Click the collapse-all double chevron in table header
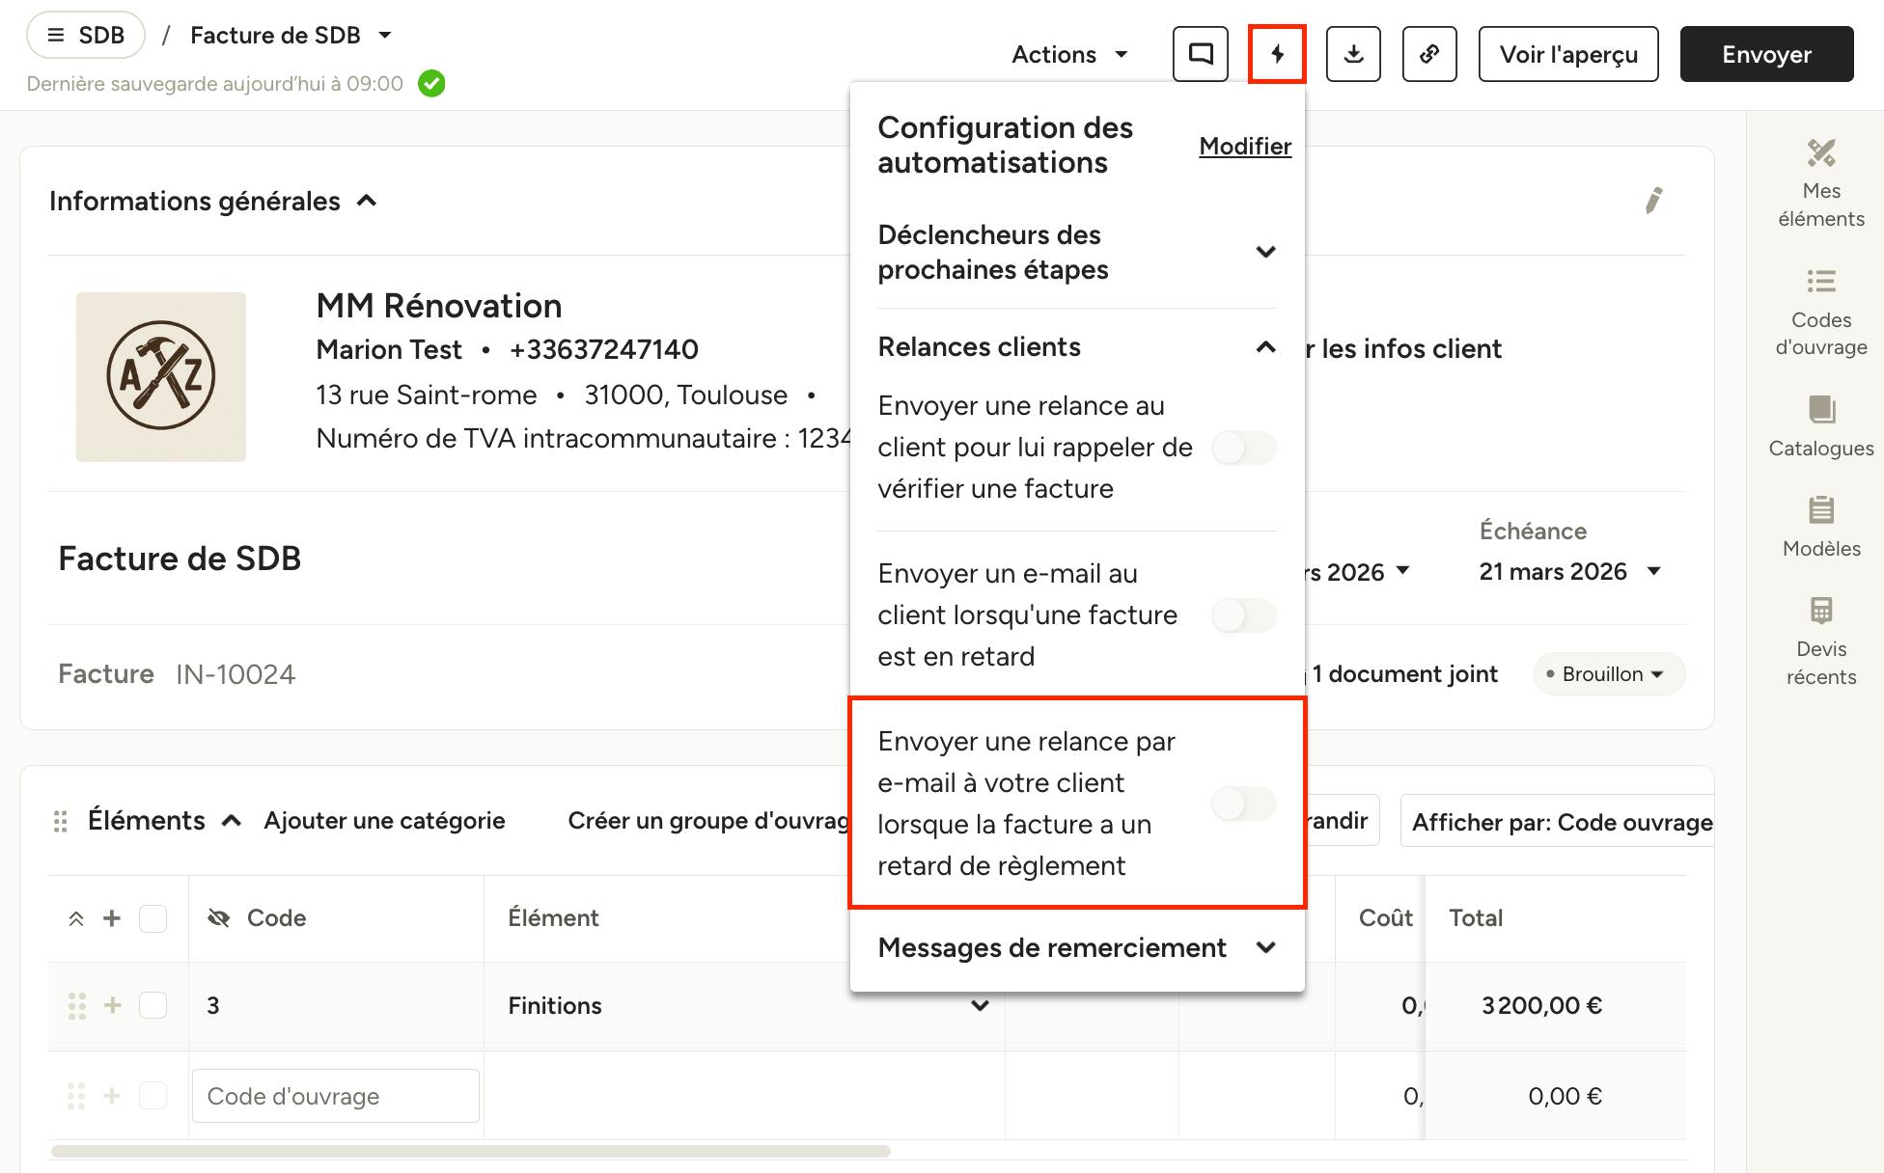The width and height of the screenshot is (1884, 1173). coord(76,918)
